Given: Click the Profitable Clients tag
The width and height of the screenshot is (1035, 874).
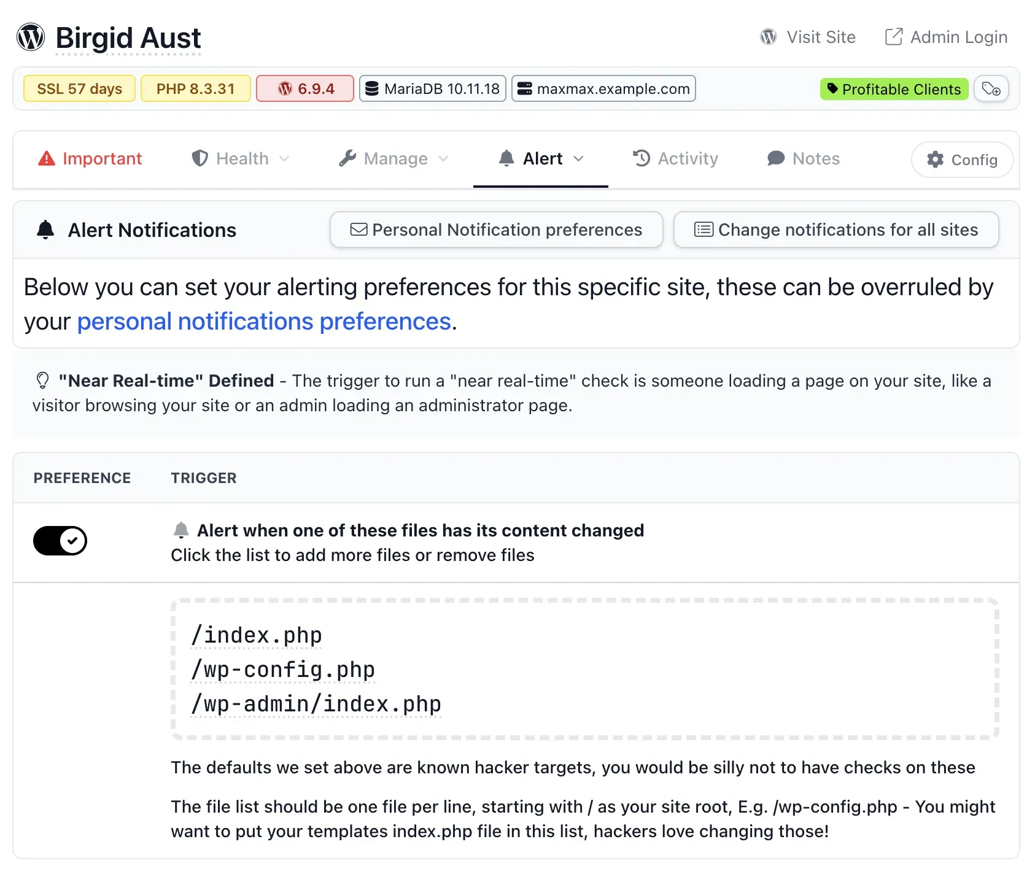Looking at the screenshot, I should pyautogui.click(x=894, y=89).
